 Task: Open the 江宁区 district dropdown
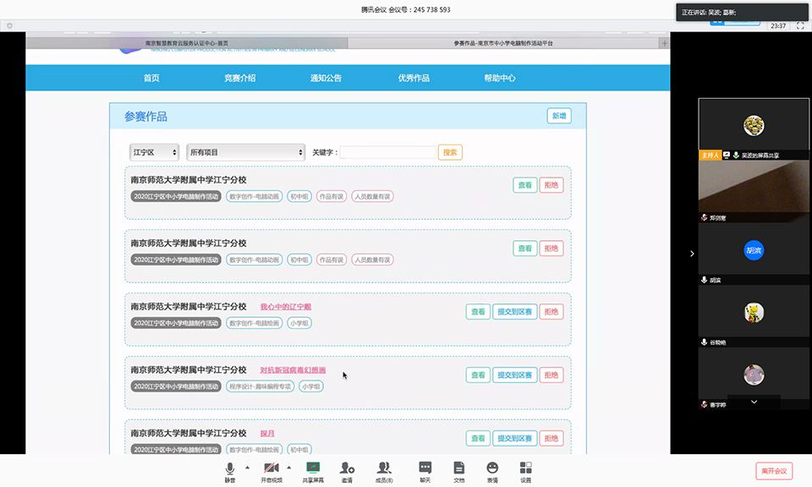tap(154, 152)
